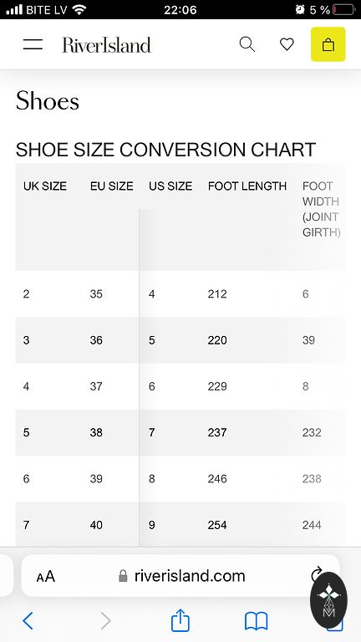Open the AA reader text options
The width and height of the screenshot is (361, 642).
[x=45, y=577]
